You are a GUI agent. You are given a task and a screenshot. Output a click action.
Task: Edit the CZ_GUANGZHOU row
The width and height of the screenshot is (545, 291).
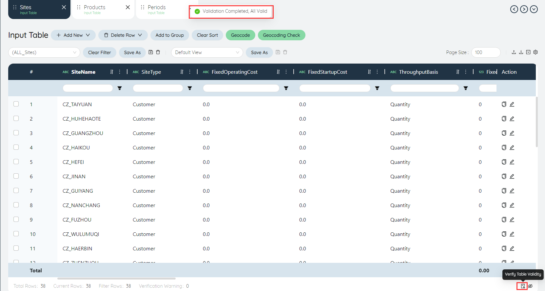pyautogui.click(x=512, y=133)
